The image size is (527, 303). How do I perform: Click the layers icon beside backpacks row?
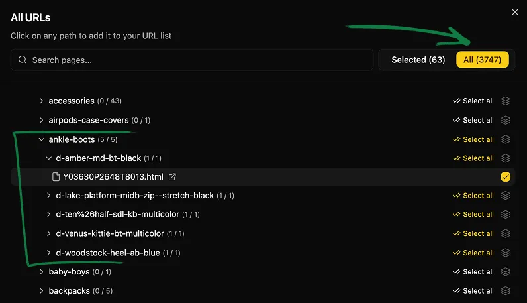[x=506, y=291]
